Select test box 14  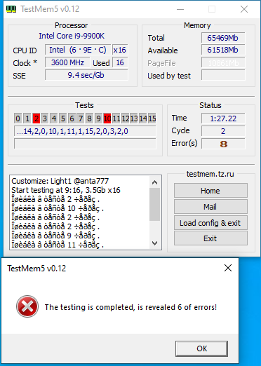pyautogui.click(x=143, y=118)
